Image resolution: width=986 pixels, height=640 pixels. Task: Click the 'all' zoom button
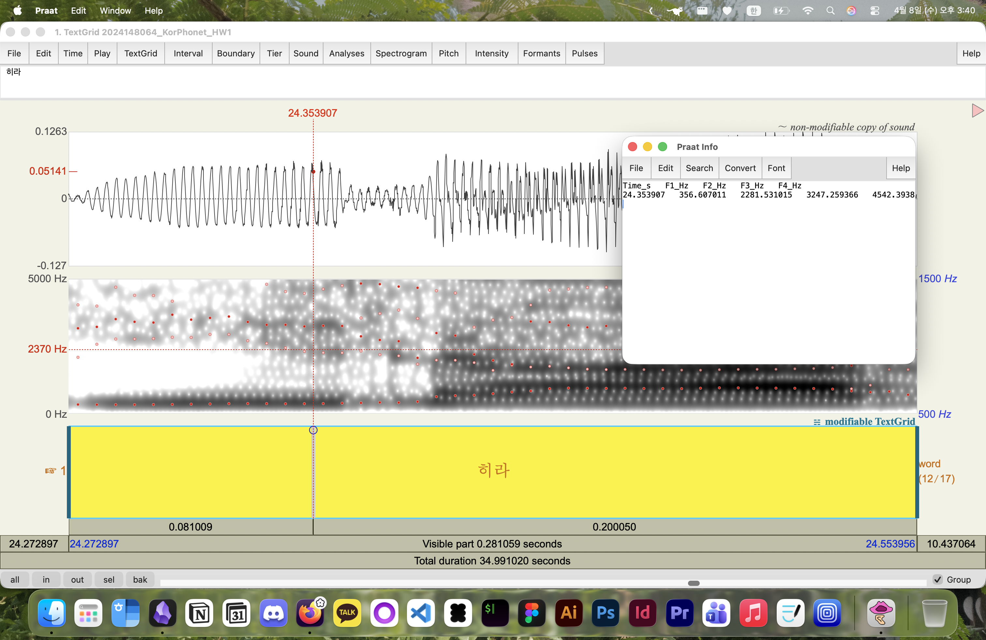coord(15,579)
